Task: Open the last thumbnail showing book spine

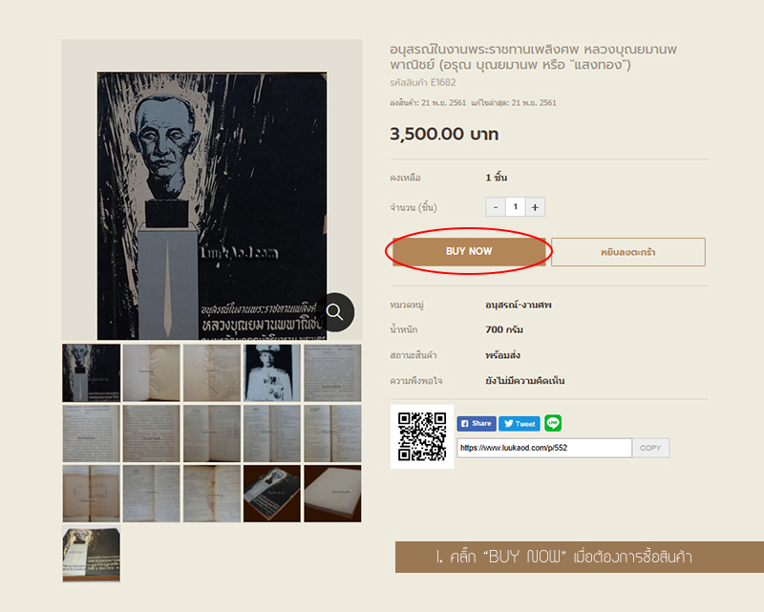Action: [x=91, y=554]
